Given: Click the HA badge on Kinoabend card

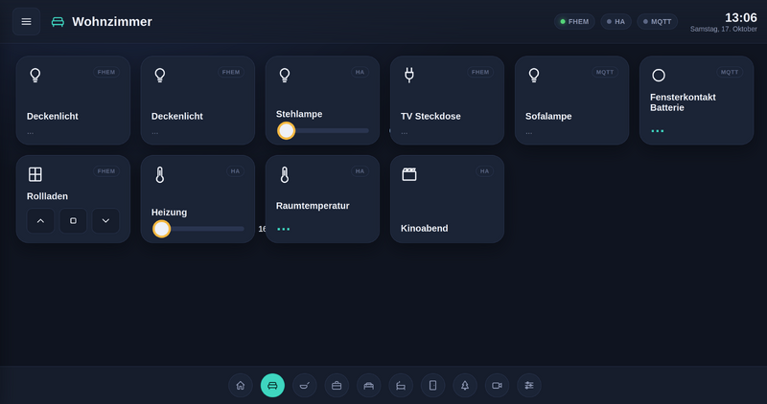Looking at the screenshot, I should point(484,171).
